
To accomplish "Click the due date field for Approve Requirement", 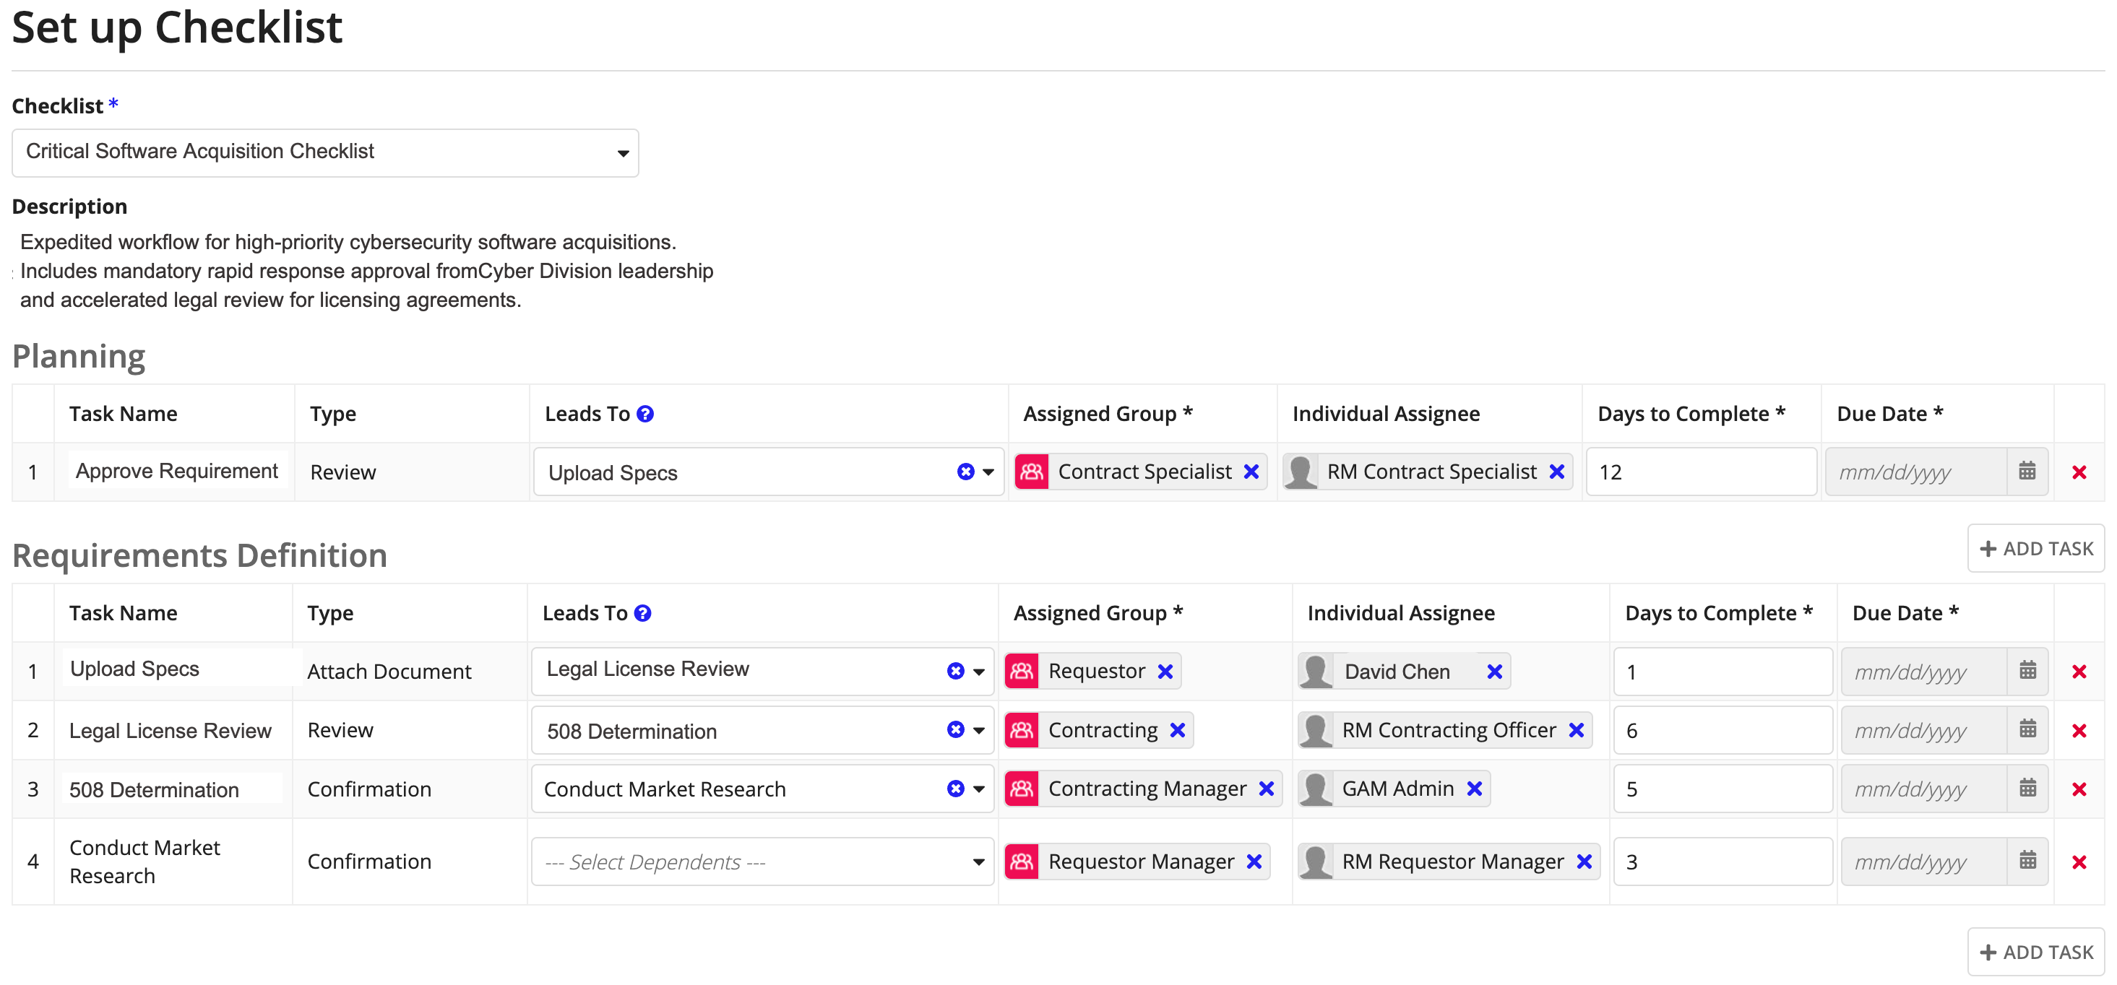I will [x=1915, y=472].
